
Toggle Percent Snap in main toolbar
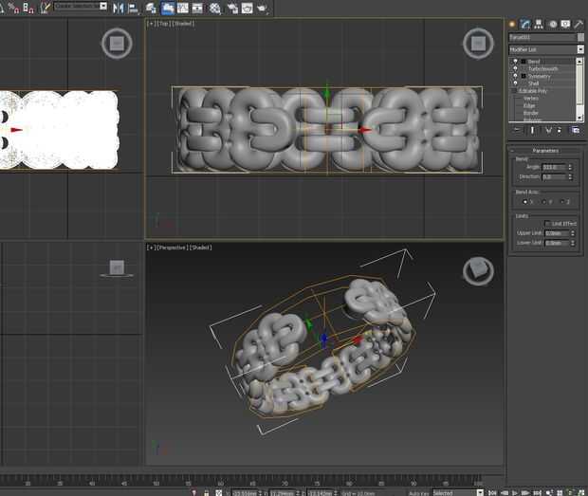click(13, 8)
